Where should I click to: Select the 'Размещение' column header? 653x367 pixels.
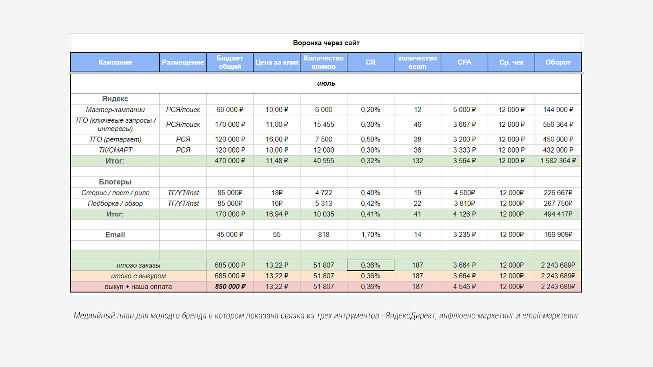coord(183,62)
